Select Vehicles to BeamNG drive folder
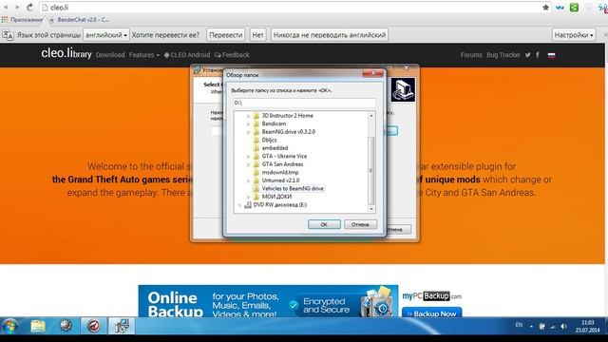The width and height of the screenshot is (608, 342). click(293, 189)
